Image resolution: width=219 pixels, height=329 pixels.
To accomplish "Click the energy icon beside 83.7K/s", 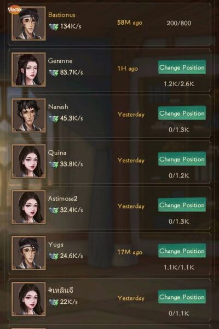I will point(54,72).
